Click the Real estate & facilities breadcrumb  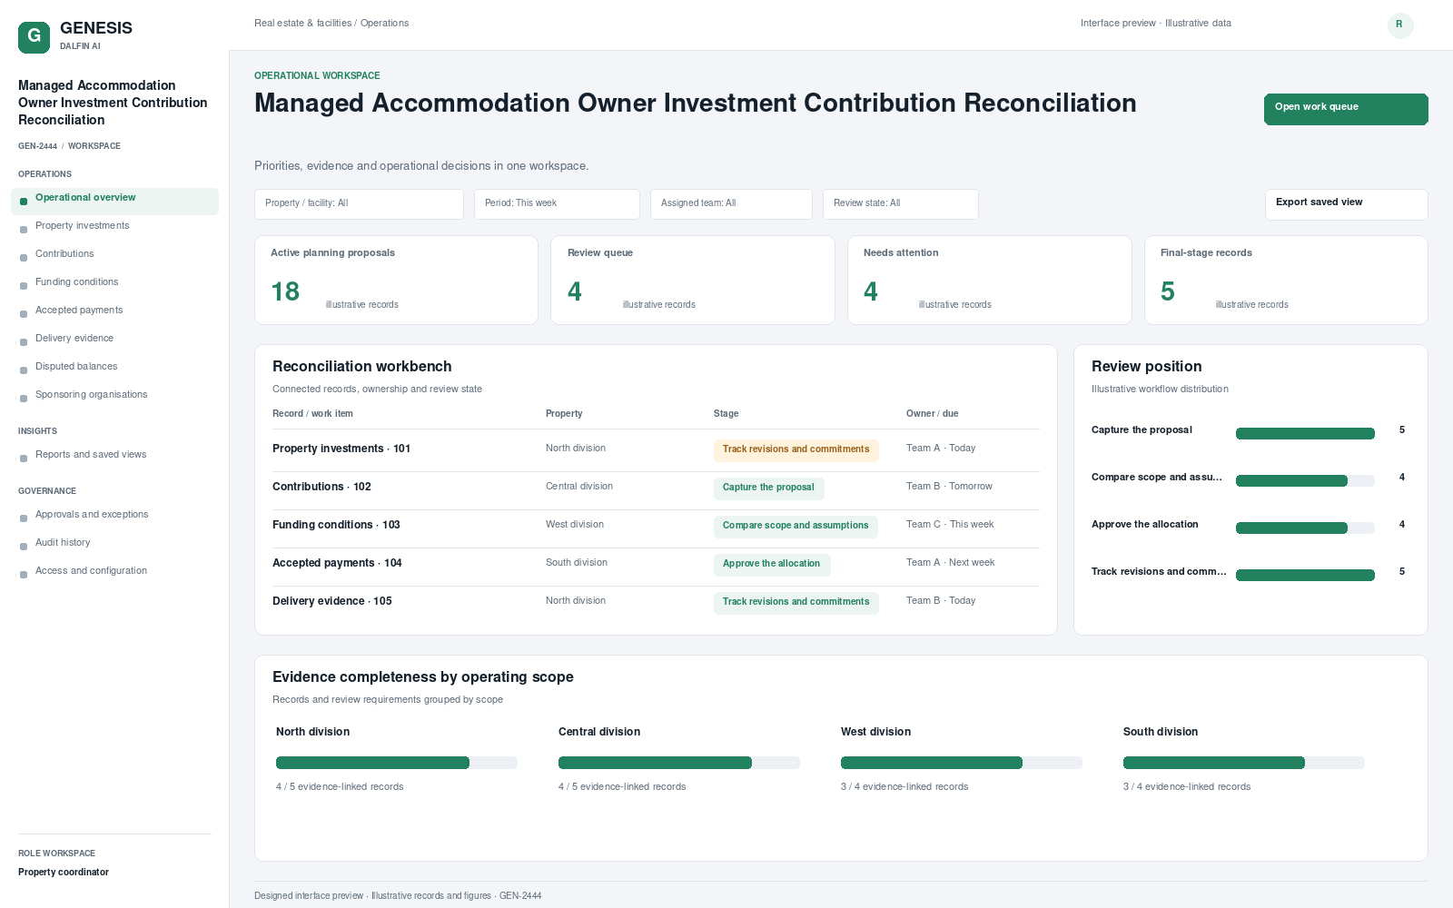[302, 24]
